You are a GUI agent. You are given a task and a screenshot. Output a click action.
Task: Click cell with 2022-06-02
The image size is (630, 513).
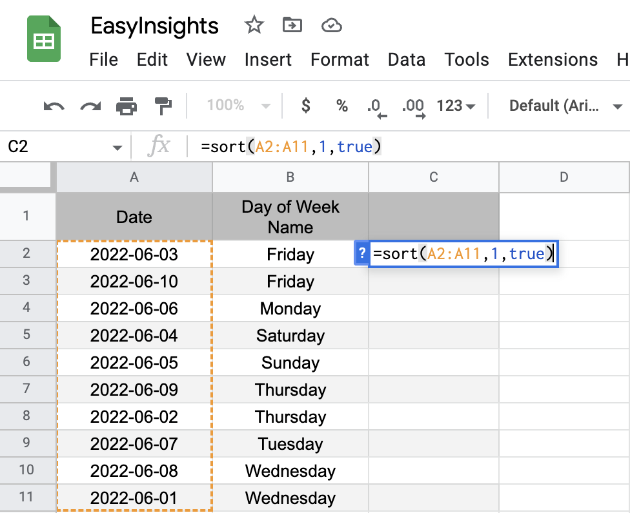pos(134,416)
